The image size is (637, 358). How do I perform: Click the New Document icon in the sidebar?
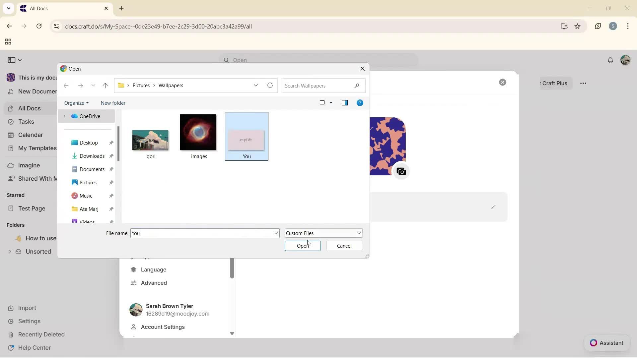pyautogui.click(x=11, y=91)
